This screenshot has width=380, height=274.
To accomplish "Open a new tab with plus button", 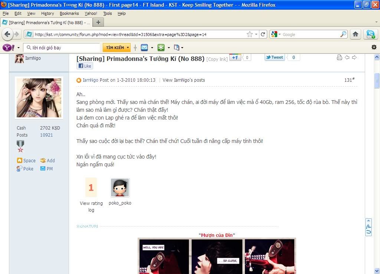I will pos(98,23).
